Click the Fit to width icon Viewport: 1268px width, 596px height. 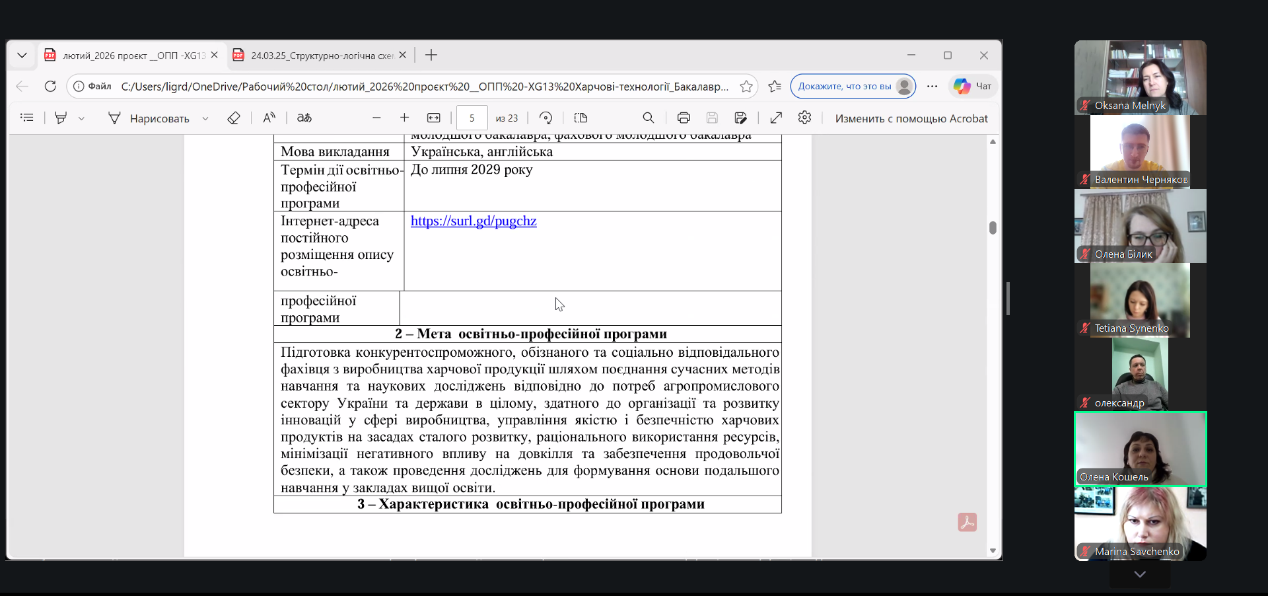click(x=433, y=118)
